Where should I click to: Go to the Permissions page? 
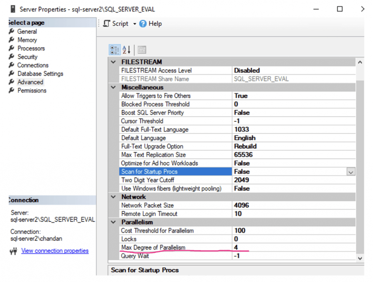(32, 90)
